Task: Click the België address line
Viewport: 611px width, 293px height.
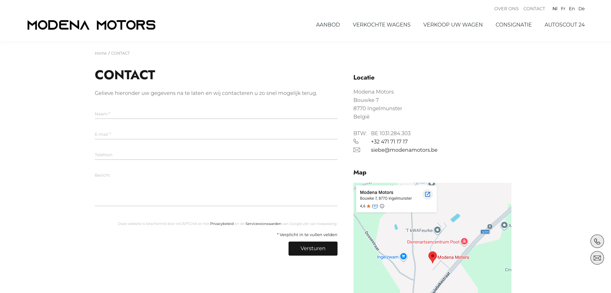Action: click(362, 117)
